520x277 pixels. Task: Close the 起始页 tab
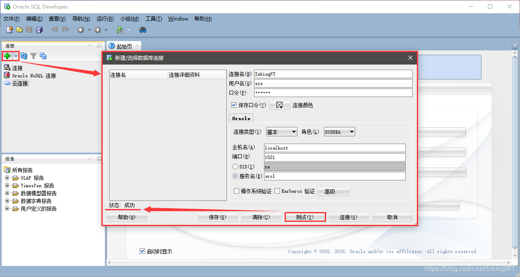coord(137,46)
